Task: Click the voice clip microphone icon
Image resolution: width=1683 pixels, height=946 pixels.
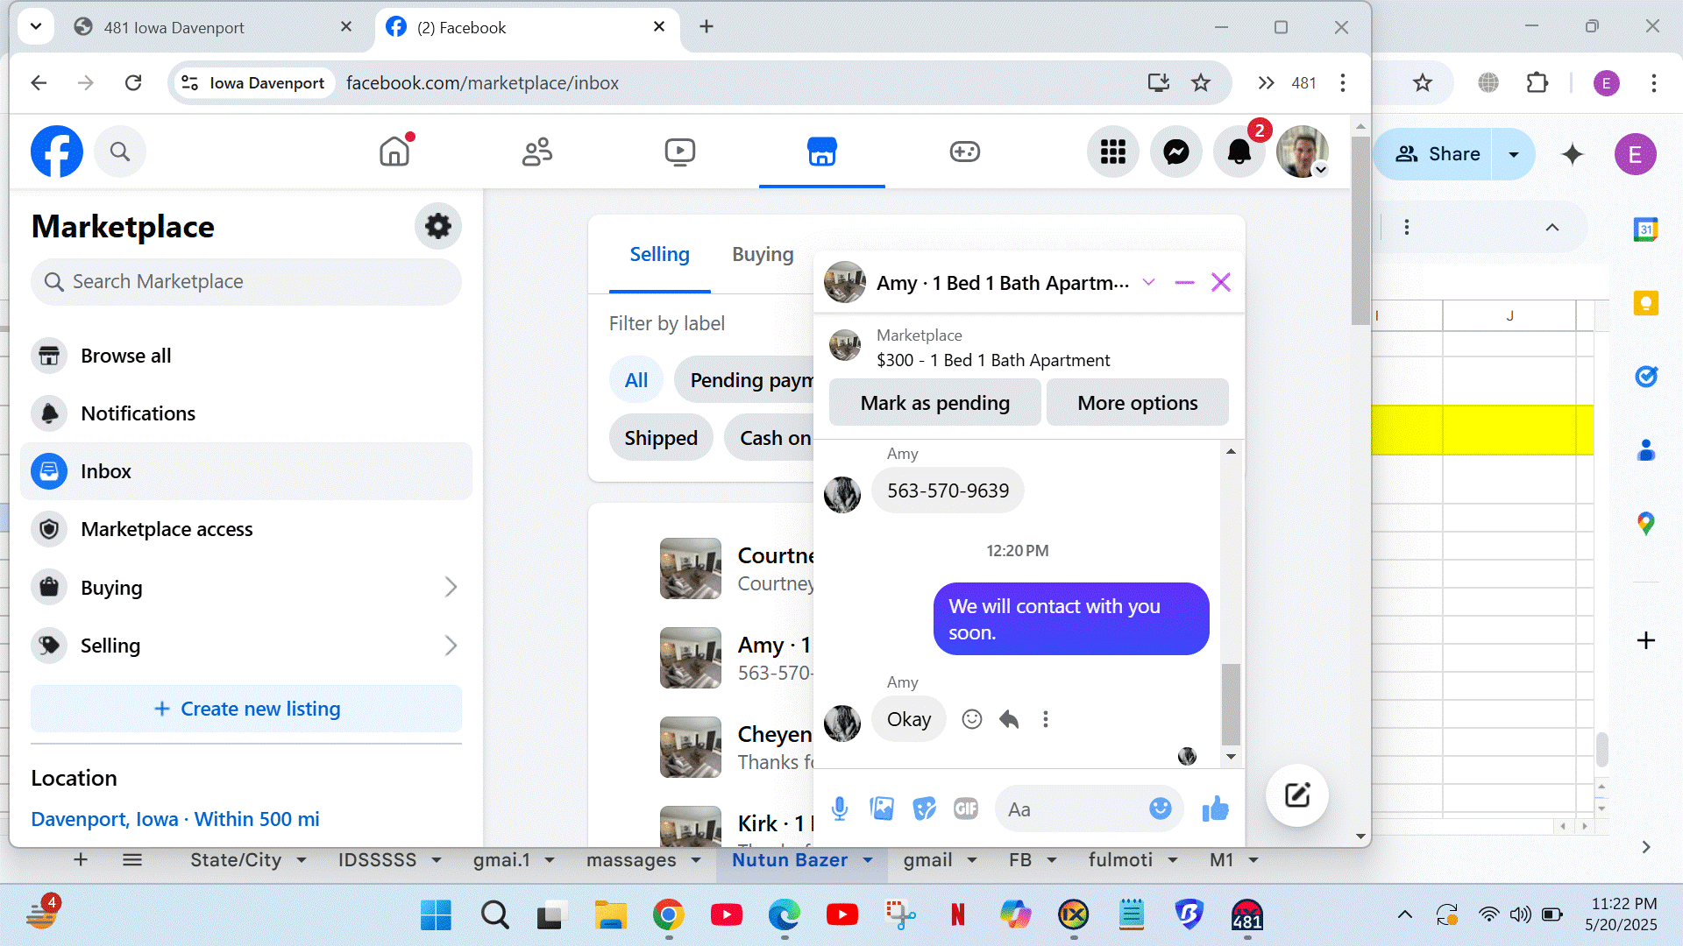Action: pos(839,808)
